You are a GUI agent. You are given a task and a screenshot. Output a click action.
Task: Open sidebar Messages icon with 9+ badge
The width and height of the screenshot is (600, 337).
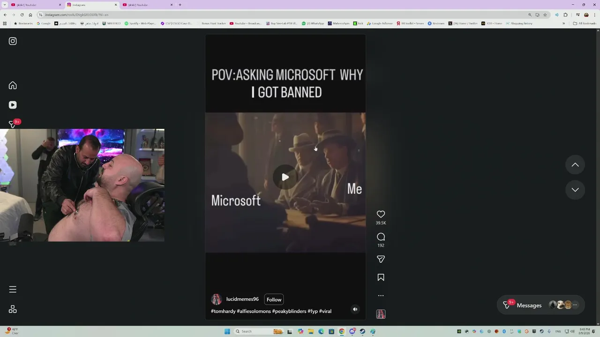13,124
